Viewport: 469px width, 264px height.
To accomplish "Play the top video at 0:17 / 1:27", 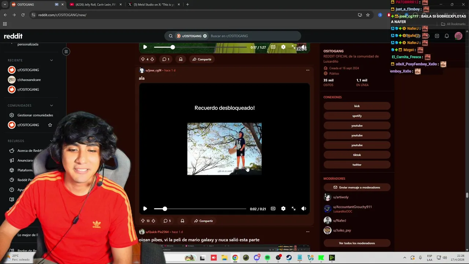I will (145, 47).
